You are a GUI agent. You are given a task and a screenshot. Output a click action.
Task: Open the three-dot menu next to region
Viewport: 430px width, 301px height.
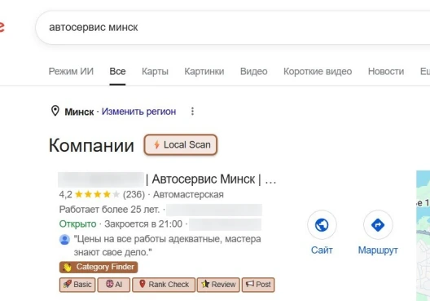click(192, 111)
